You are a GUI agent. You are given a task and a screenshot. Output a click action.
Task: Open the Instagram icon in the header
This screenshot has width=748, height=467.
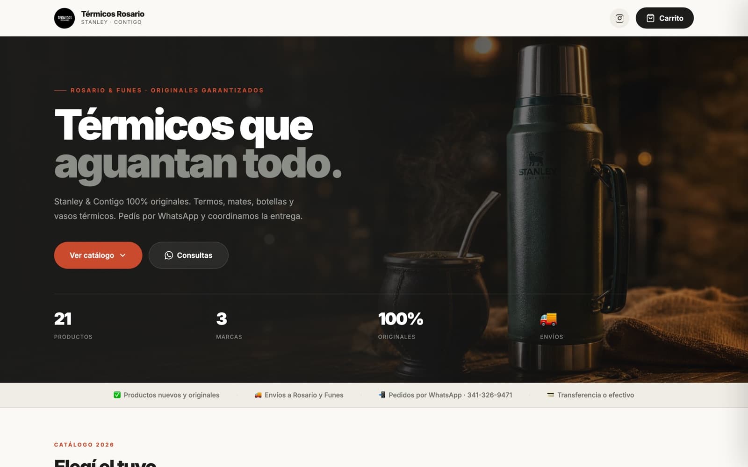619,18
